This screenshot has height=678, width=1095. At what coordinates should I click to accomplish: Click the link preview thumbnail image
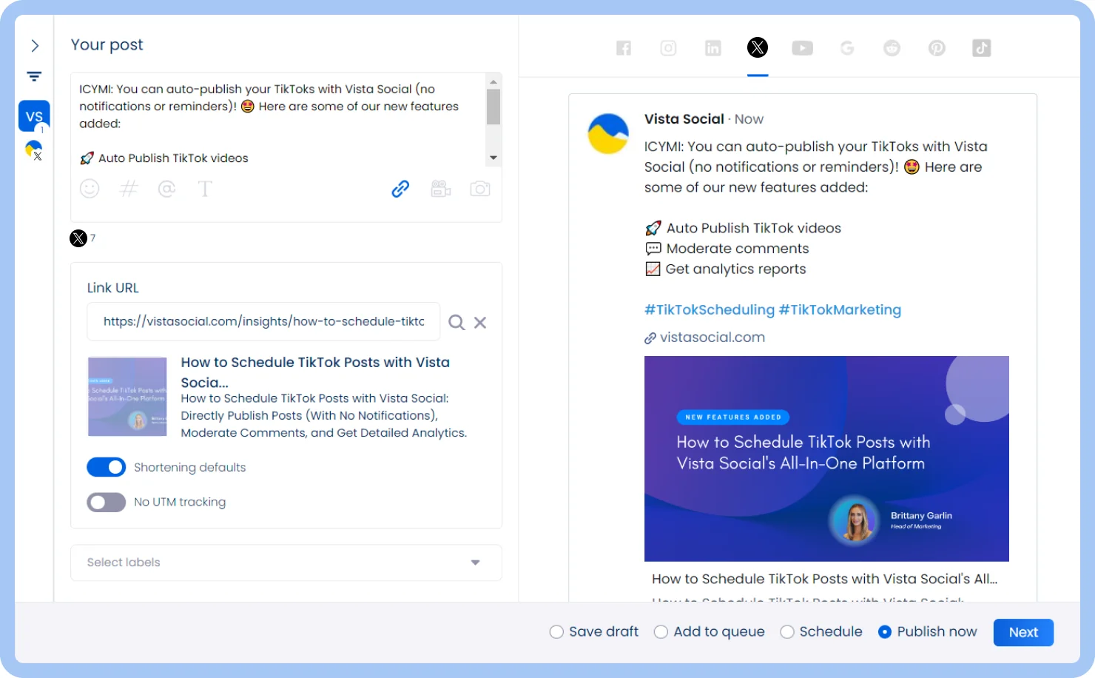pos(127,397)
